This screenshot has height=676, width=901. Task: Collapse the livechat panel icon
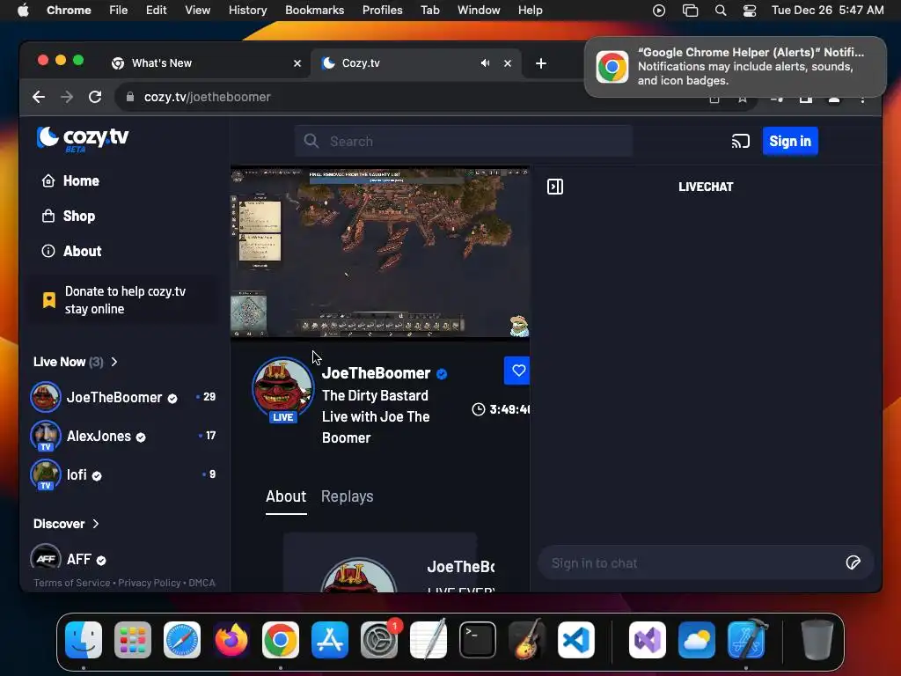click(x=555, y=187)
